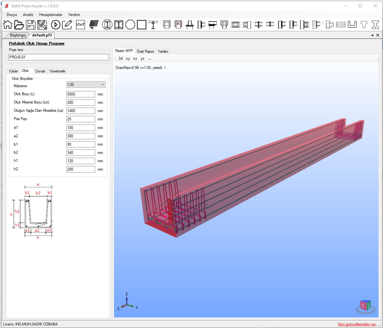Switch viewport to xy view

(x=128, y=59)
